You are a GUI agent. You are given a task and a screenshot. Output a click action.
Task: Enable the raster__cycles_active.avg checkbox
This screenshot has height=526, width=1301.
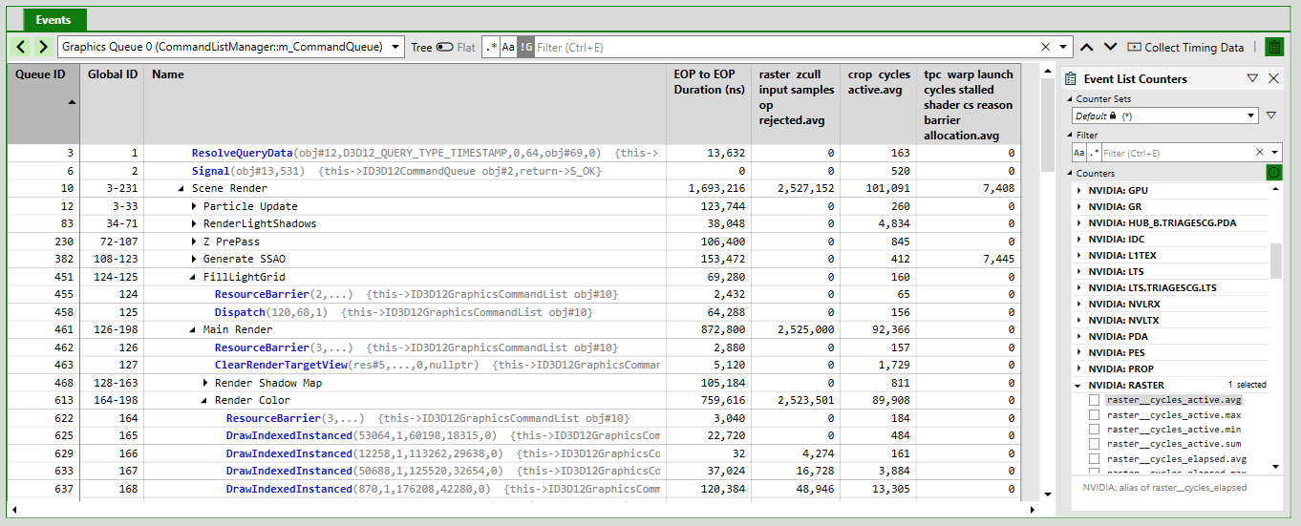tap(1095, 400)
